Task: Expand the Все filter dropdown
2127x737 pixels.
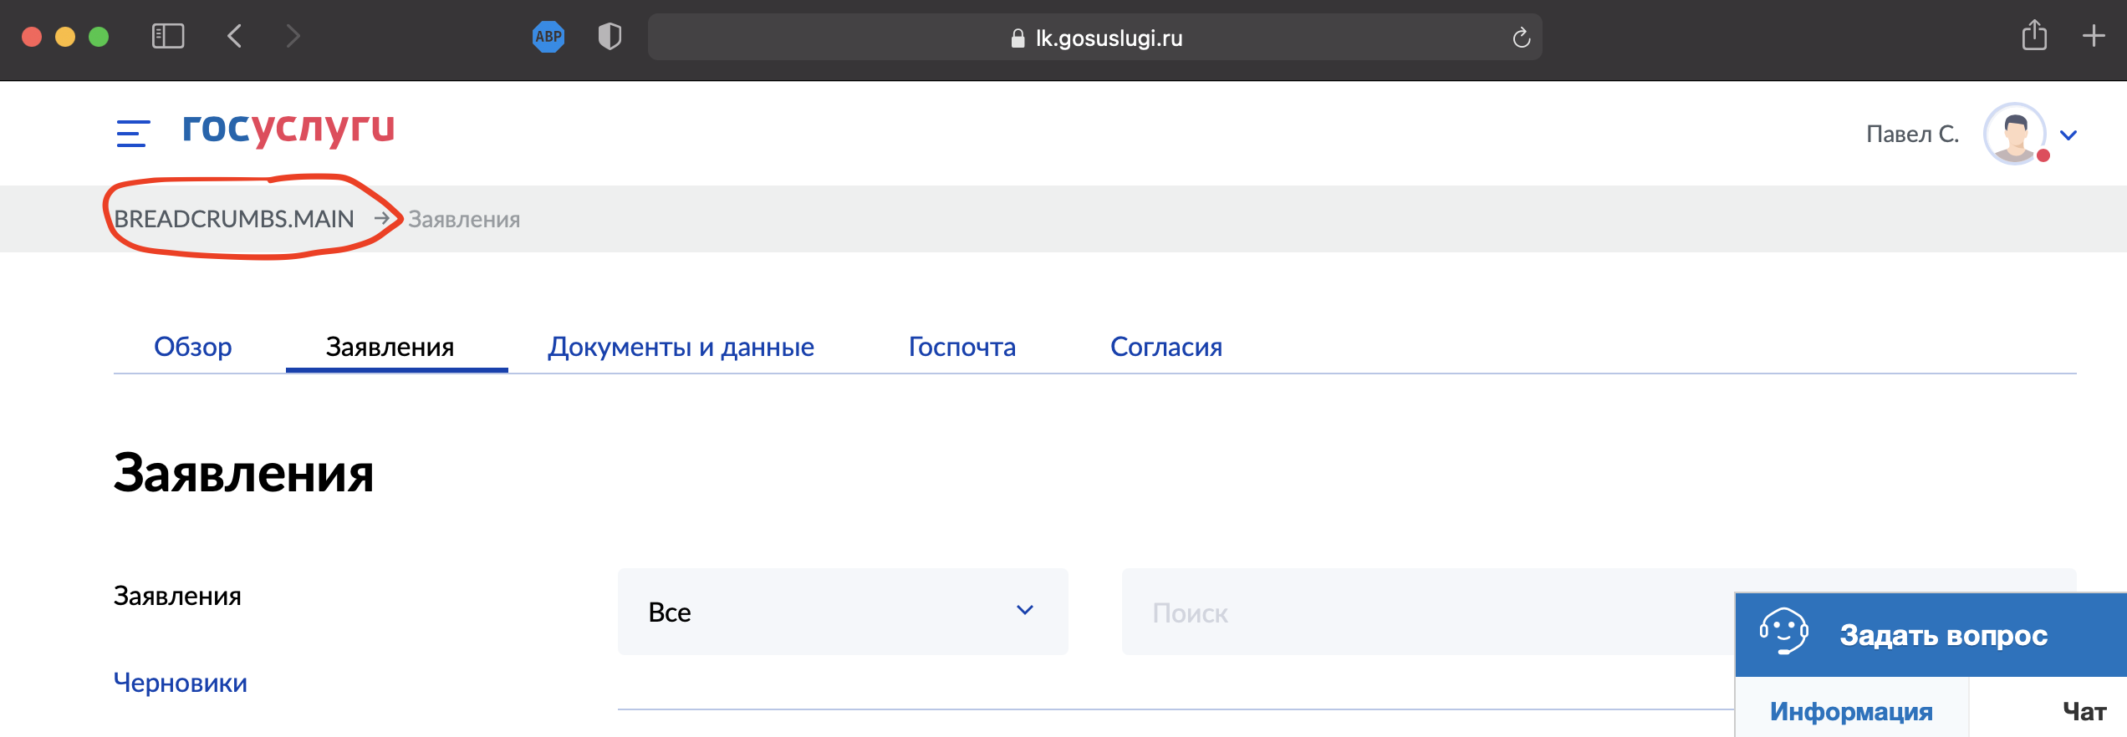Action: [843, 612]
